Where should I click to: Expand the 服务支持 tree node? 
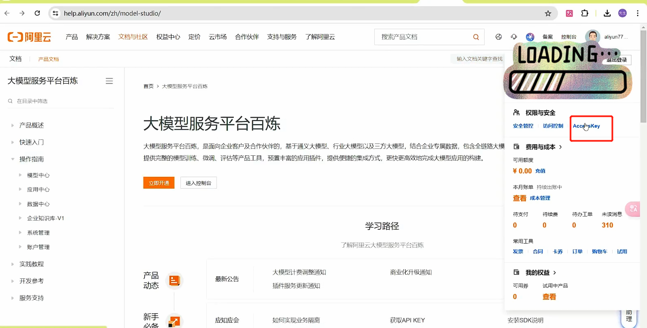[x=12, y=298]
